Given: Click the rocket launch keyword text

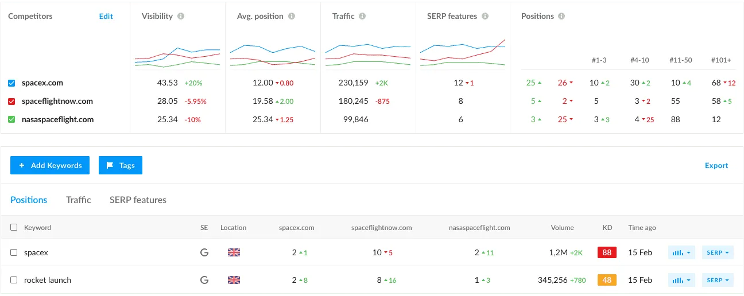Looking at the screenshot, I should coord(48,280).
